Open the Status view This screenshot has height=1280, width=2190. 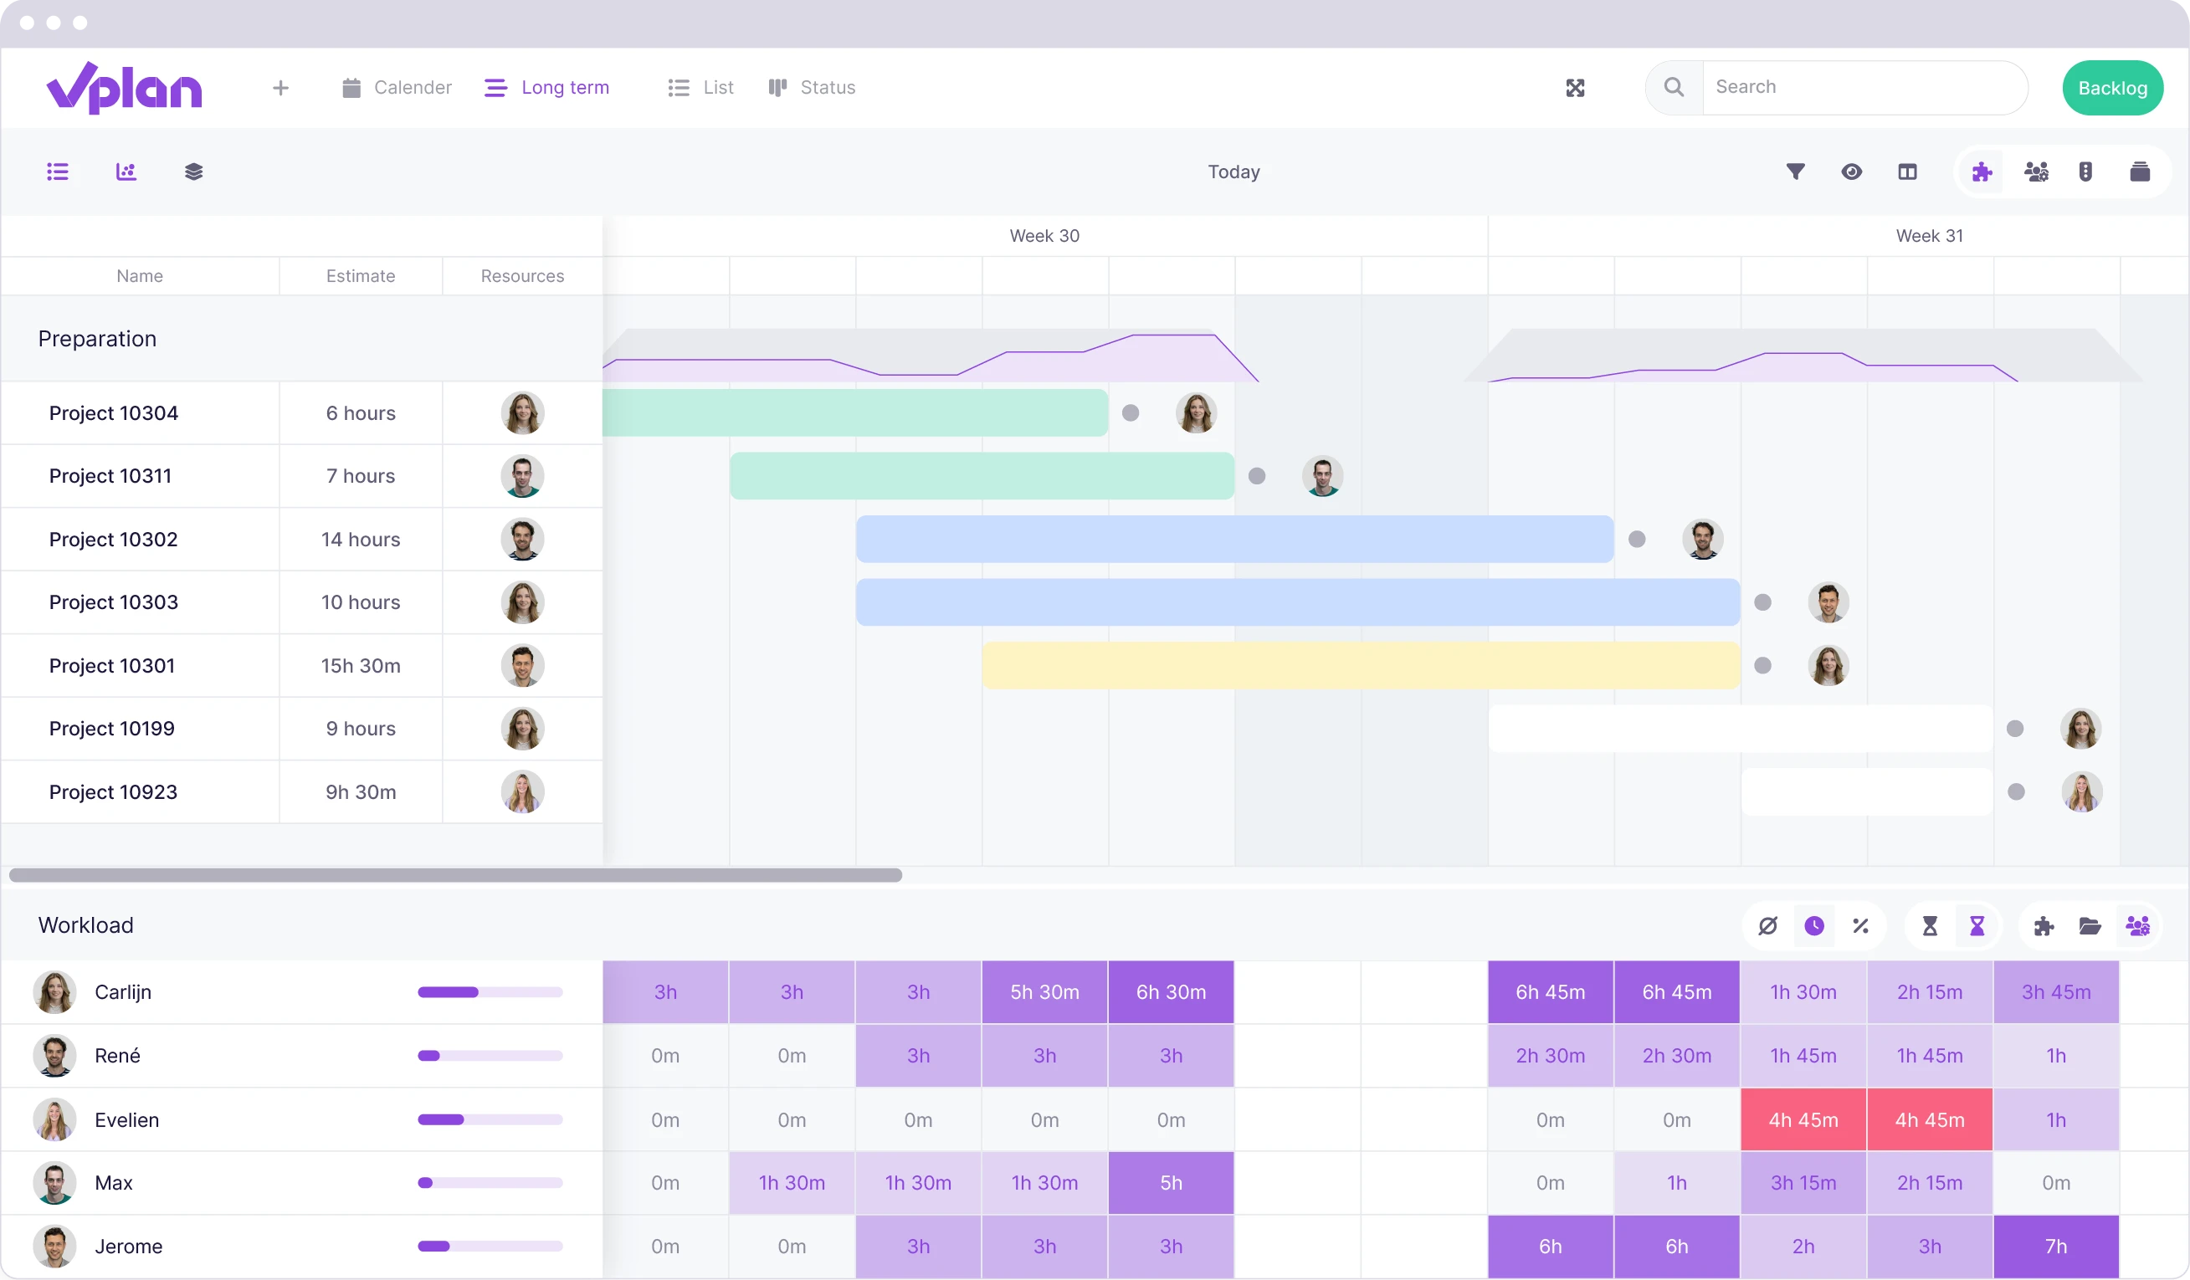coord(811,88)
